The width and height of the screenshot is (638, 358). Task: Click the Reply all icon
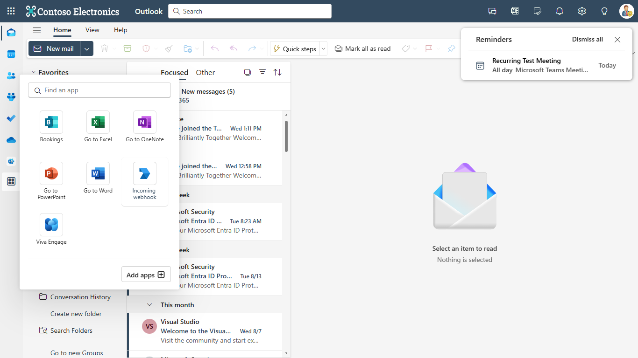(234, 48)
